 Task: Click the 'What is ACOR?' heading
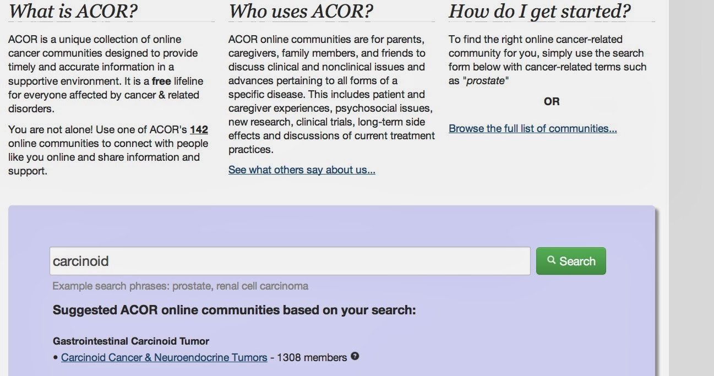pyautogui.click(x=73, y=10)
